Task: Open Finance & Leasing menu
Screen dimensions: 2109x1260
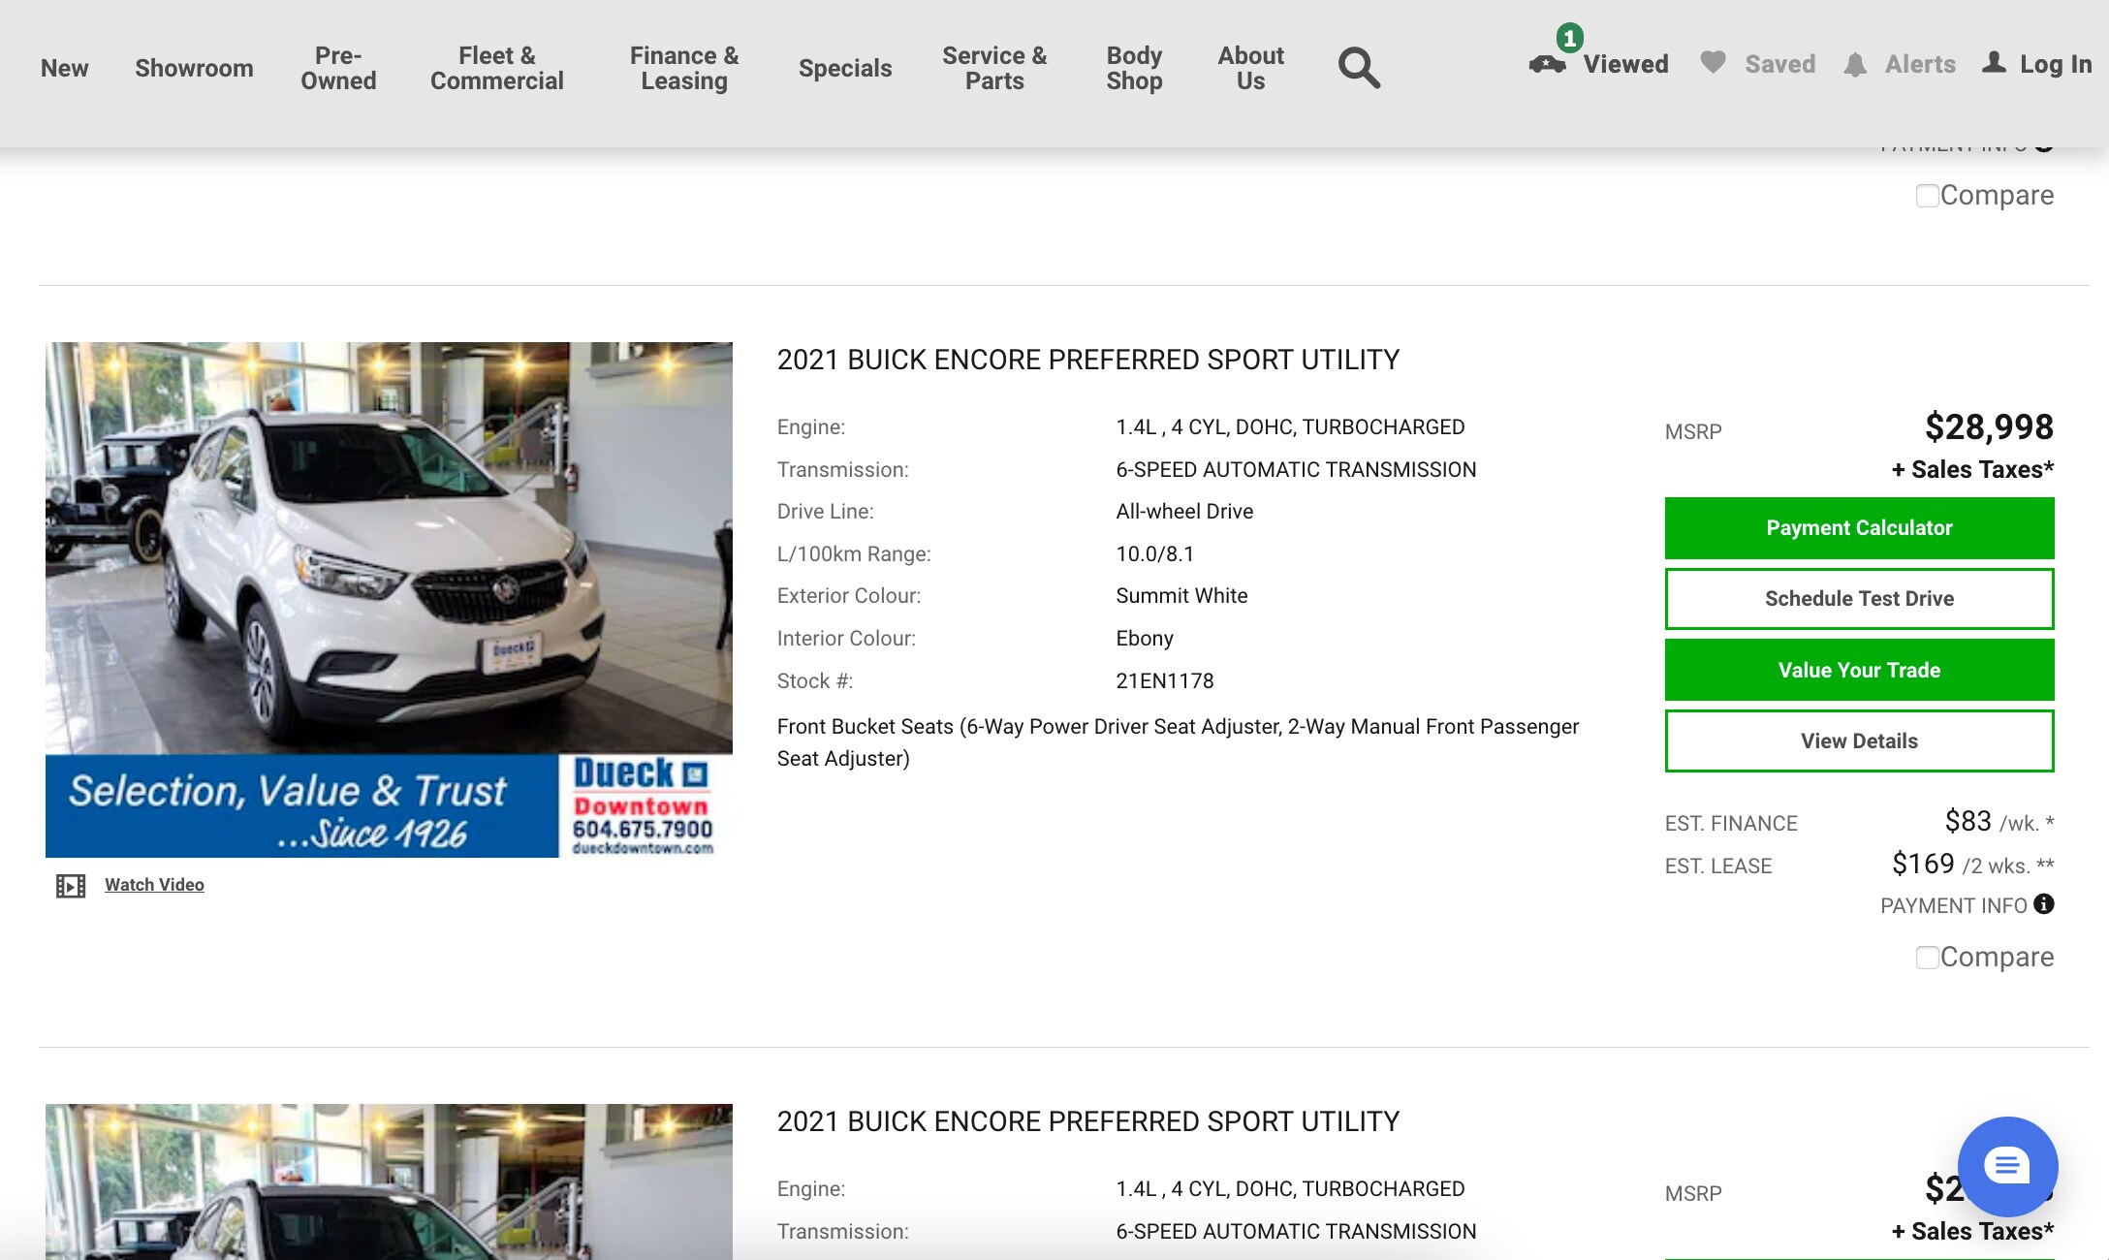Action: pyautogui.click(x=684, y=68)
